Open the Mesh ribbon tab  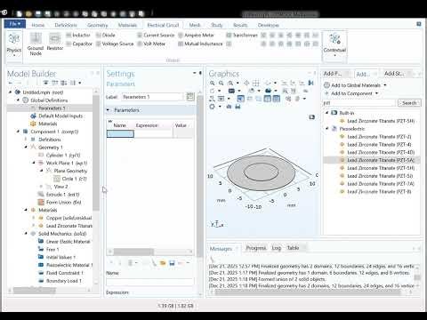pyautogui.click(x=195, y=25)
